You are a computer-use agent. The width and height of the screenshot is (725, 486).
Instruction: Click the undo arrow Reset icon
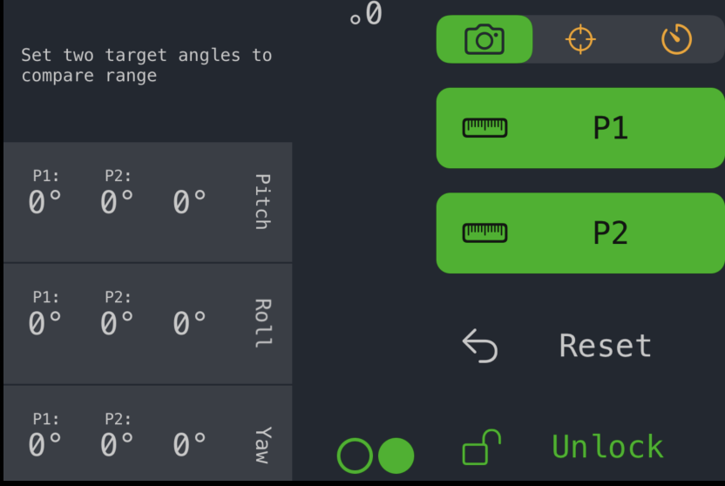pos(480,346)
